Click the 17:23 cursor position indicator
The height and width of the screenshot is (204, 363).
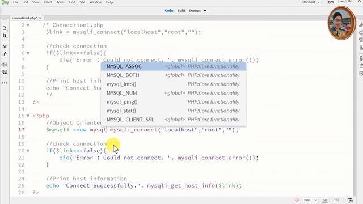[335, 200]
